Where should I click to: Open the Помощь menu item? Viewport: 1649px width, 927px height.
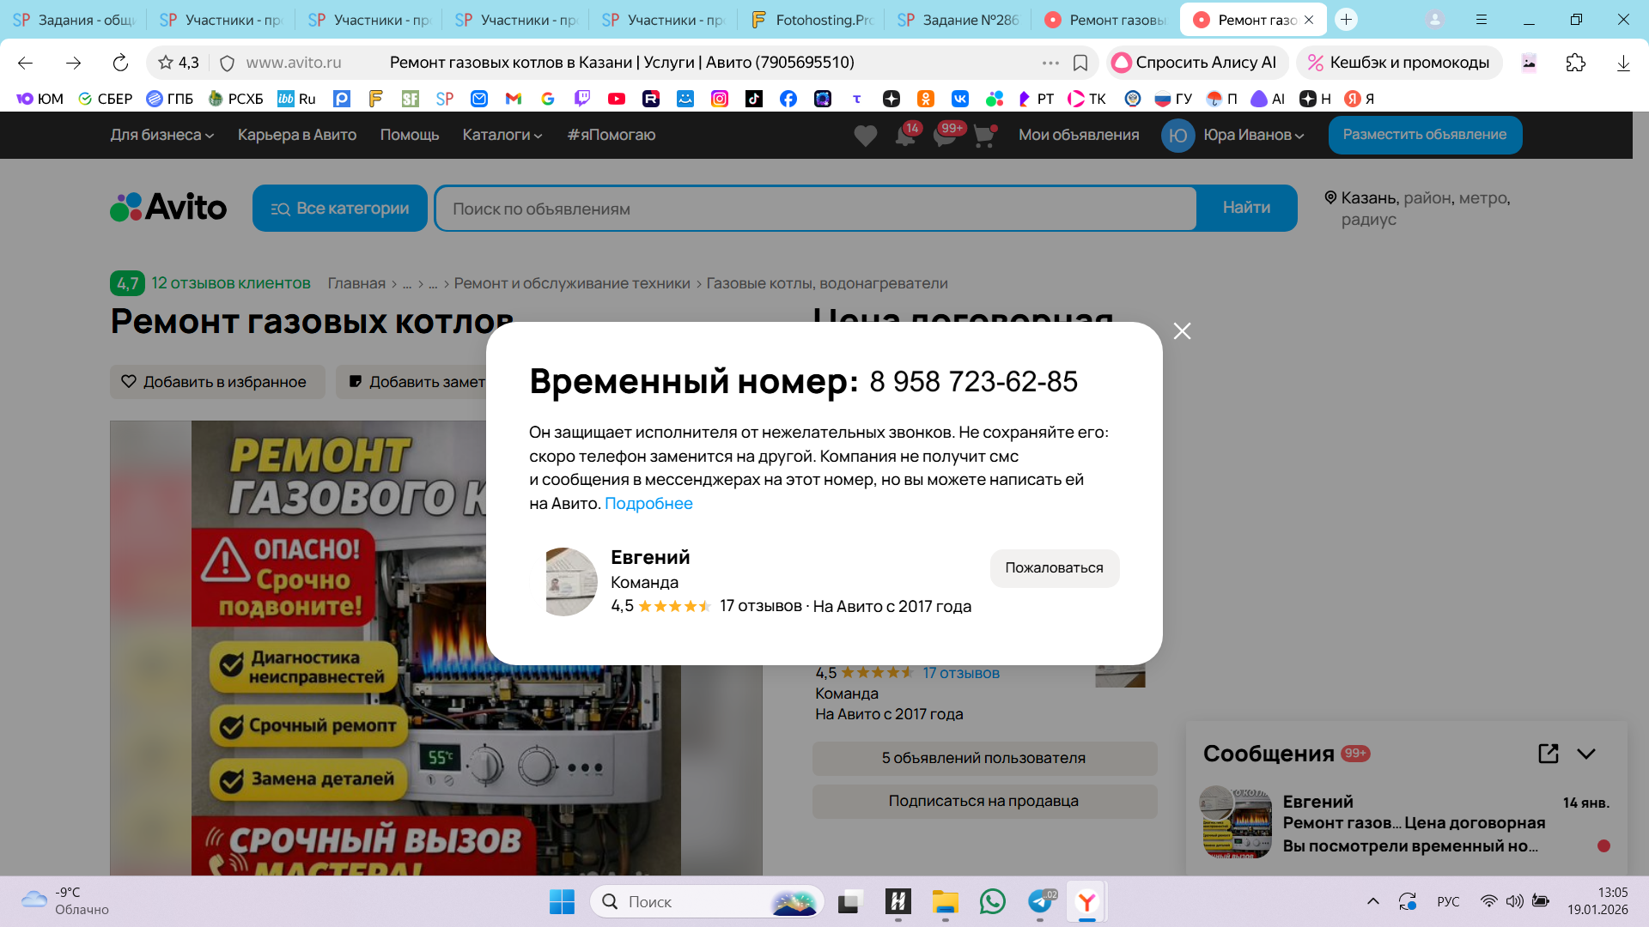coord(409,135)
